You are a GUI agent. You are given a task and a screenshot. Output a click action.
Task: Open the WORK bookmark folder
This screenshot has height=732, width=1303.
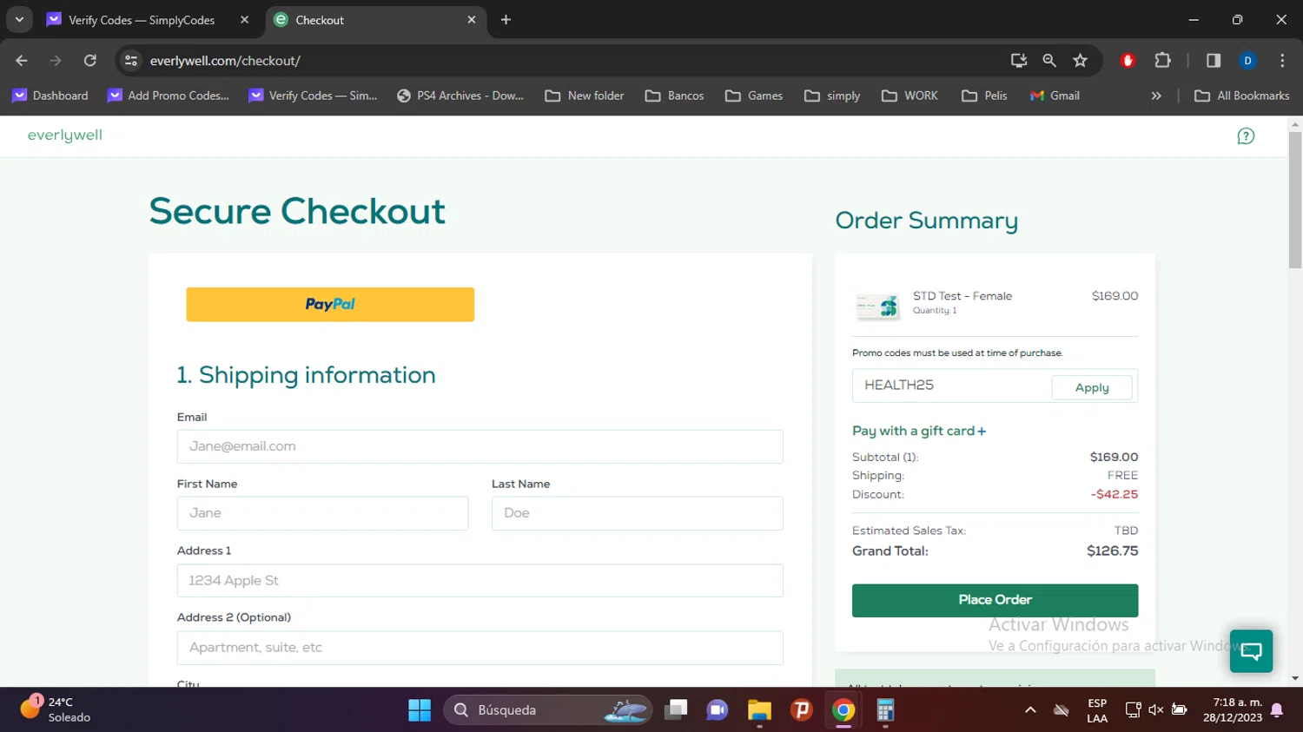point(909,96)
